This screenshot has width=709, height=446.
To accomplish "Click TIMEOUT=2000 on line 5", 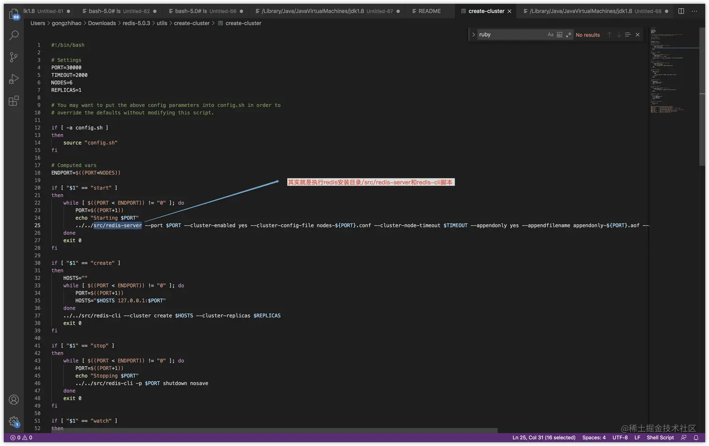I will click(69, 75).
